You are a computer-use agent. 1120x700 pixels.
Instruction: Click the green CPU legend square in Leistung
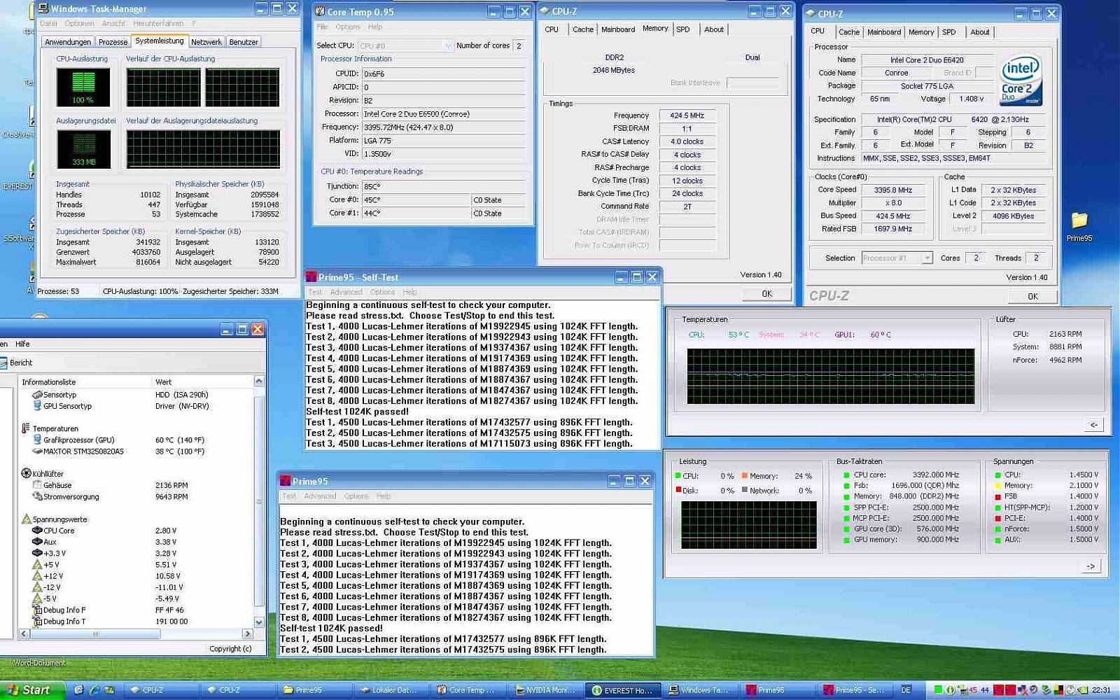(678, 475)
